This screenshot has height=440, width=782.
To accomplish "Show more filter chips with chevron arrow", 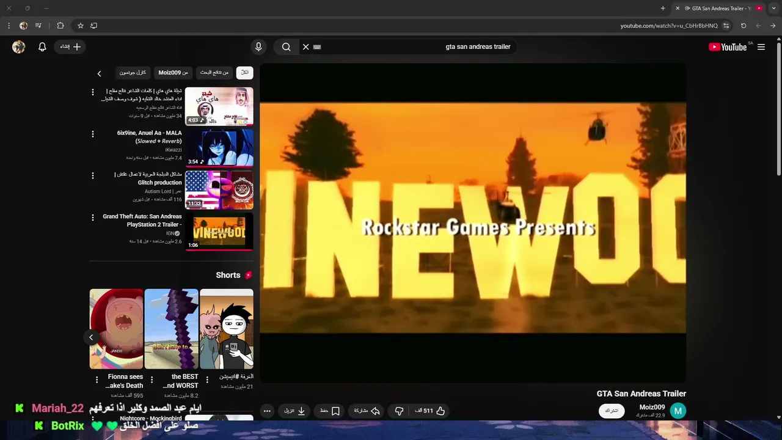I will (x=99, y=73).
